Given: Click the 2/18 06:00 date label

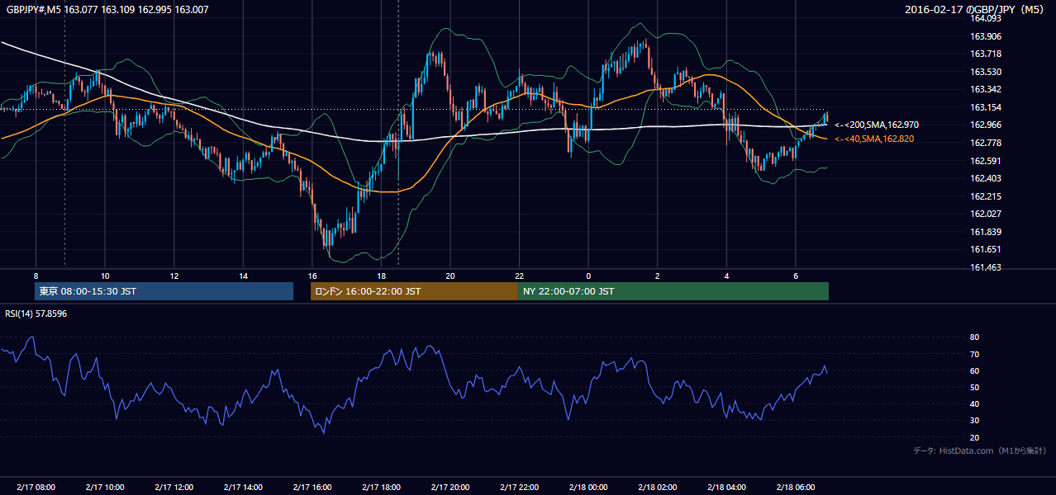Looking at the screenshot, I should 795,488.
